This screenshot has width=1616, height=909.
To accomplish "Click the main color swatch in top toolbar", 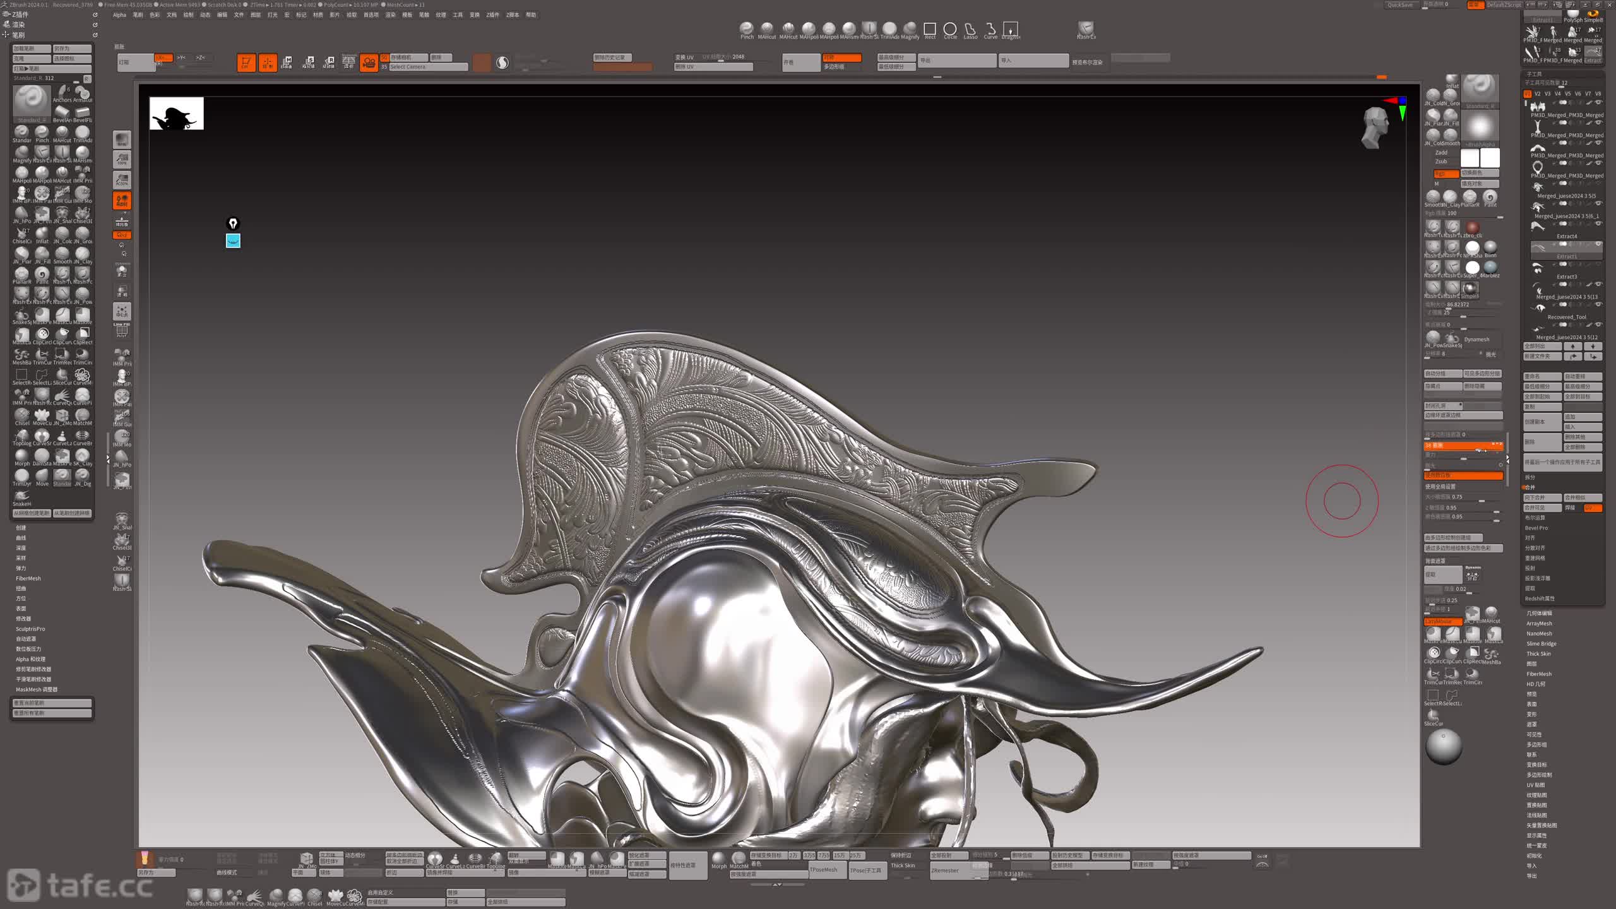I will coord(482,62).
